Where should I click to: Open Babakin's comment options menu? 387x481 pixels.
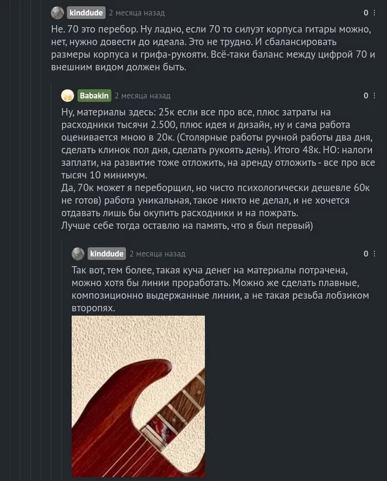point(374,95)
